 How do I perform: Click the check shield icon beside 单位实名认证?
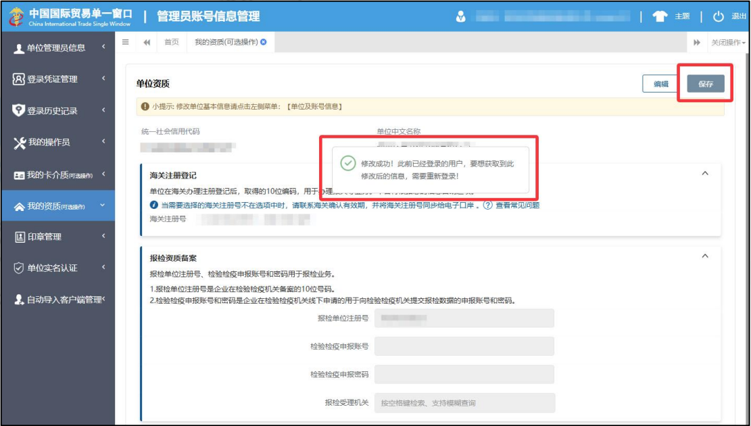pyautogui.click(x=19, y=268)
